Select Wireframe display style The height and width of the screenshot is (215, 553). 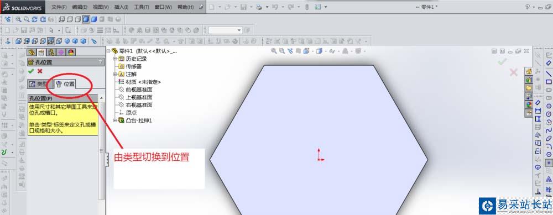pos(61,19)
